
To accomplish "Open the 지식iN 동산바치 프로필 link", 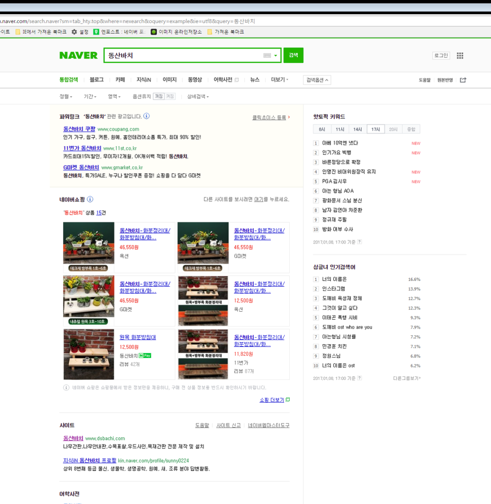I will point(90,461).
